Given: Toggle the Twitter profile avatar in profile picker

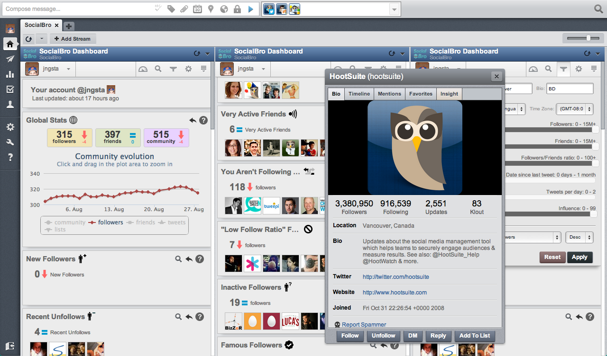Looking at the screenshot, I should (269, 9).
